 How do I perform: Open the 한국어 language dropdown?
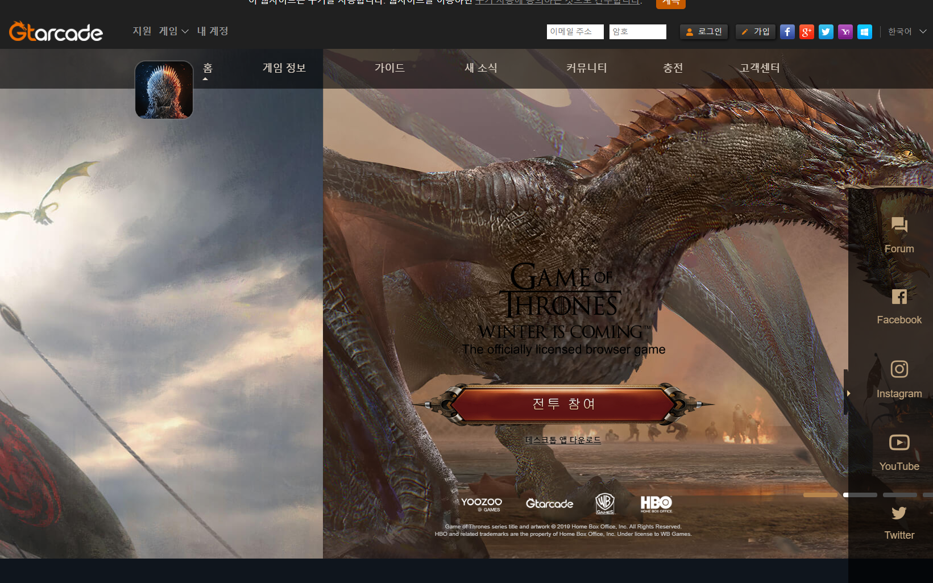(x=907, y=32)
